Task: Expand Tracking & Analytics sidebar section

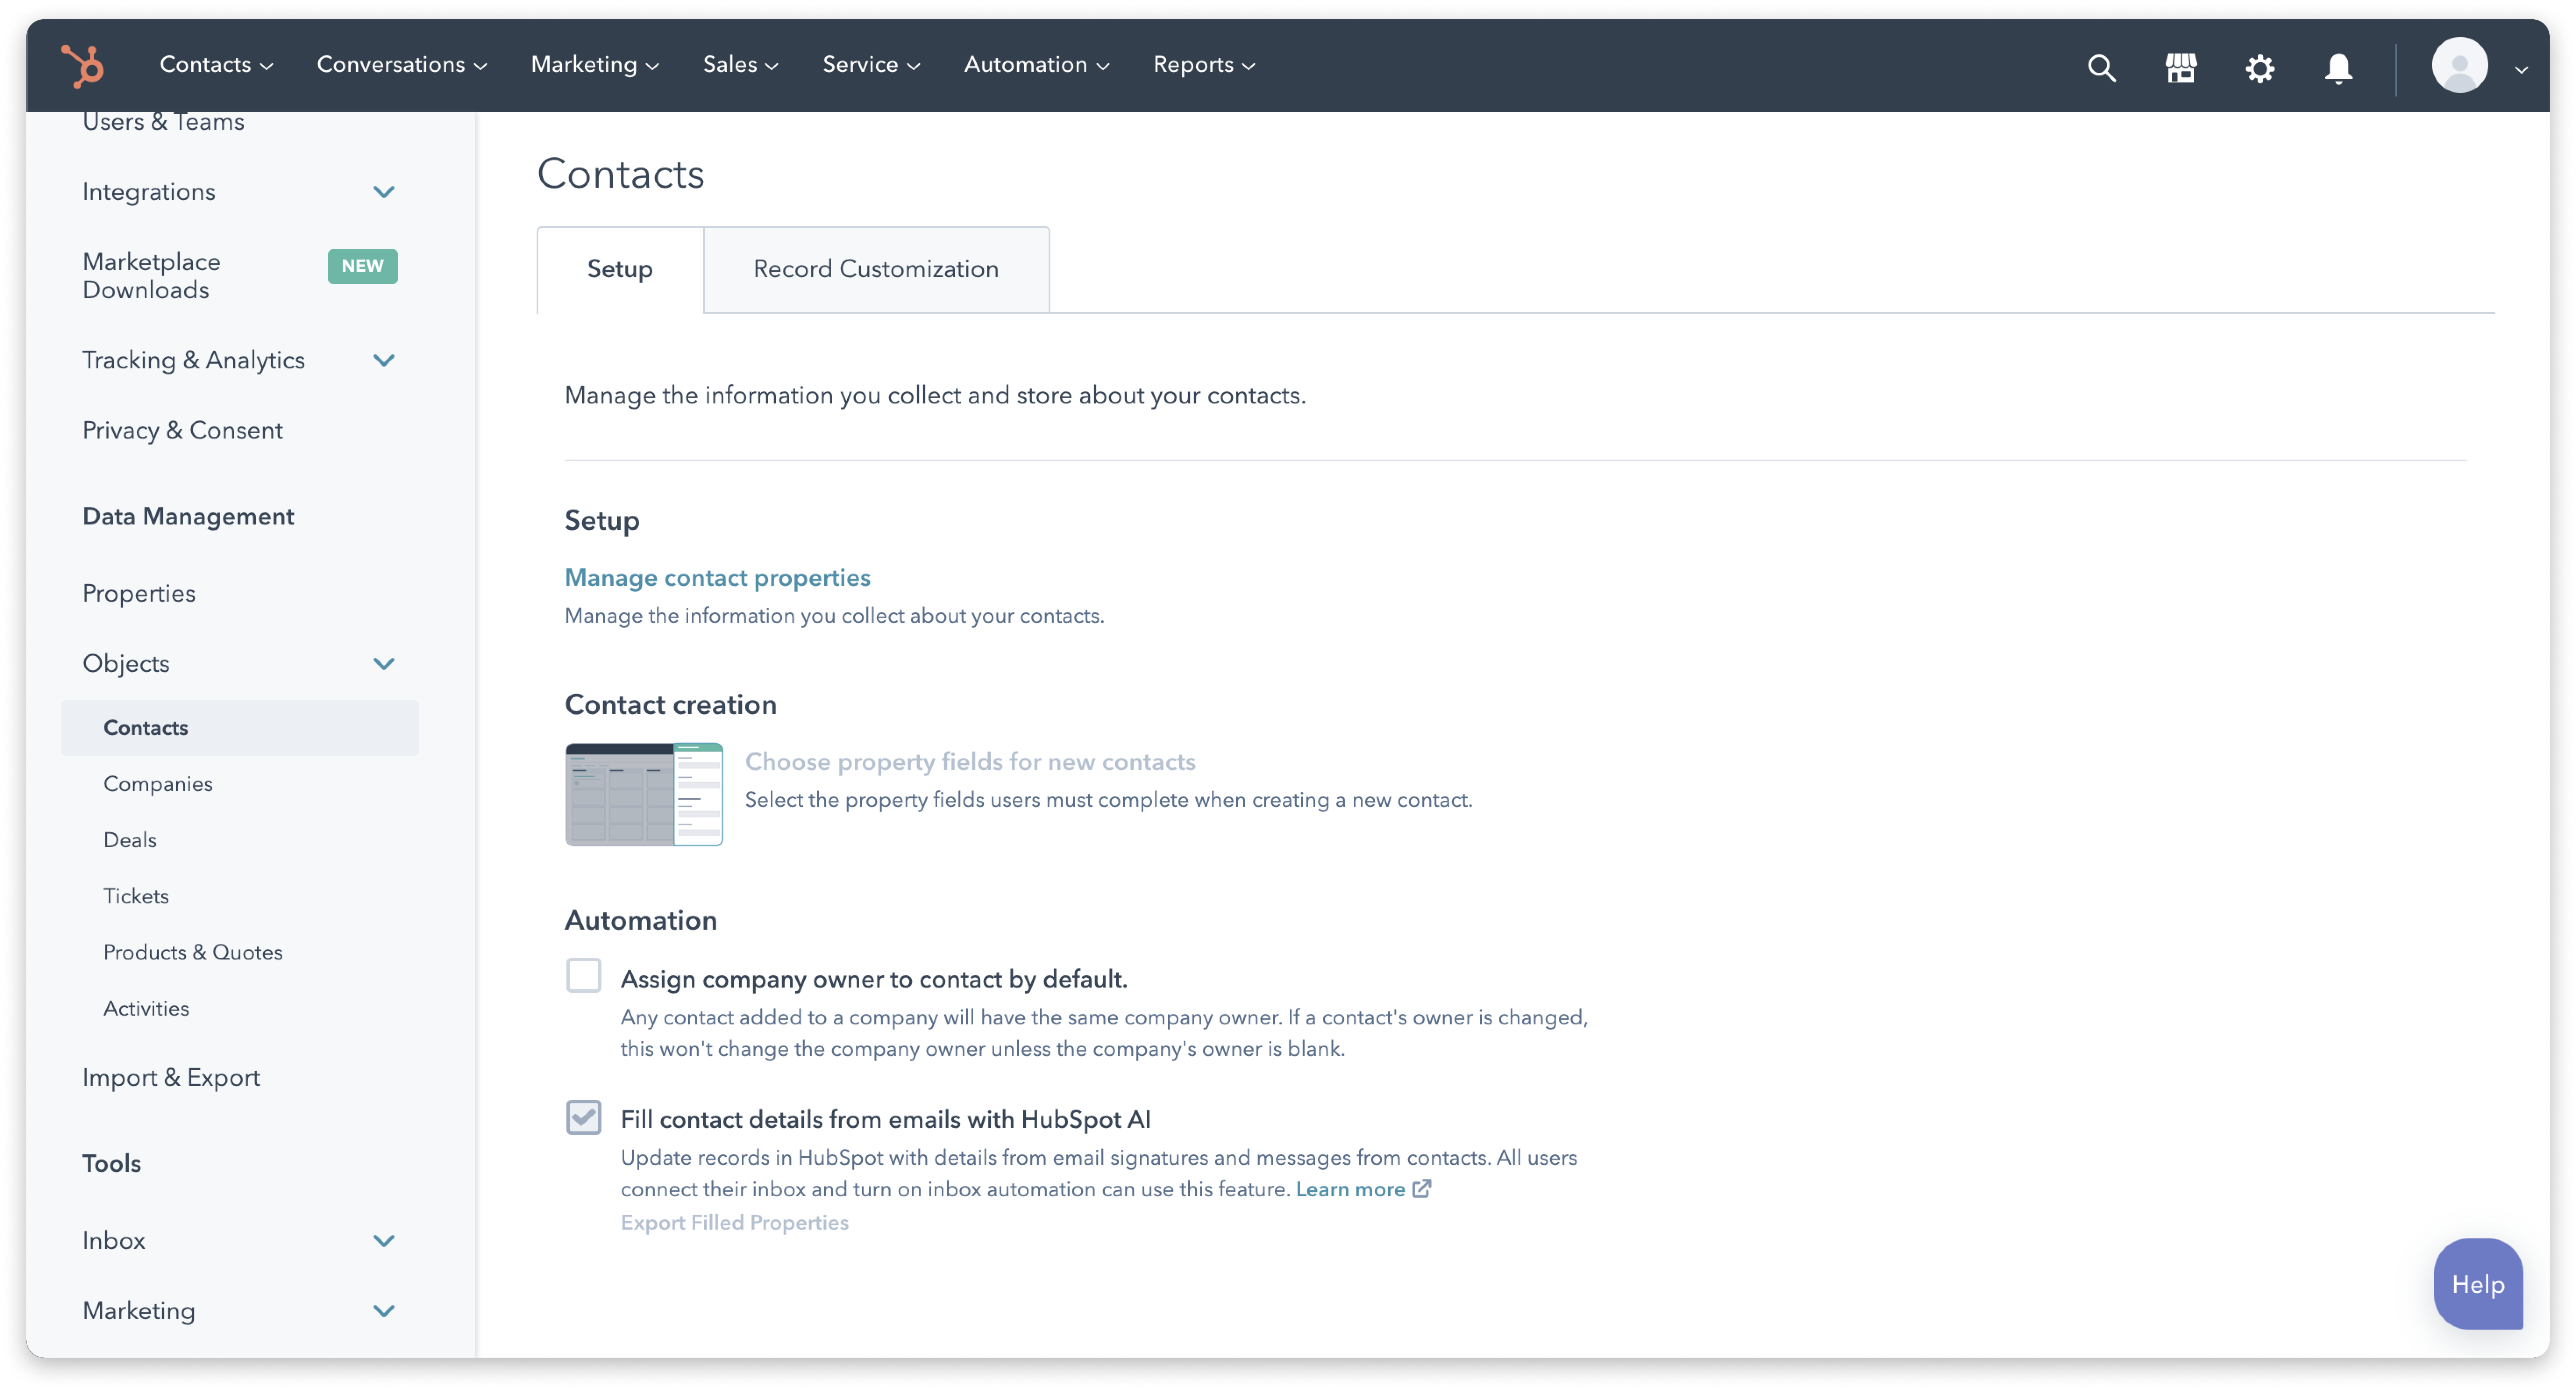Action: click(384, 360)
